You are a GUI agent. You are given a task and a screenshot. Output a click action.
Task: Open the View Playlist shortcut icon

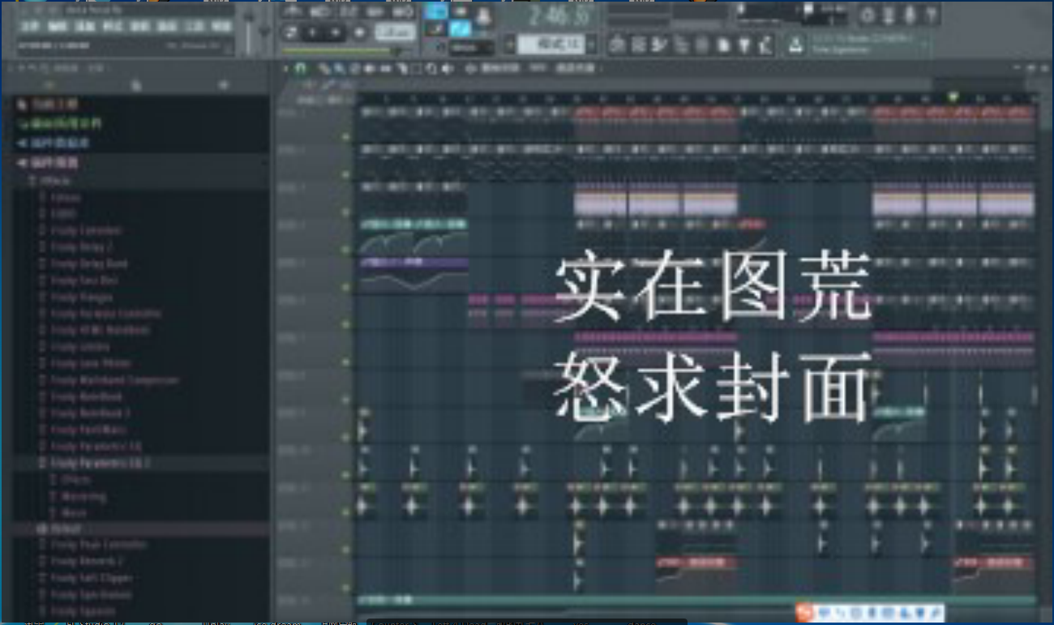618,45
